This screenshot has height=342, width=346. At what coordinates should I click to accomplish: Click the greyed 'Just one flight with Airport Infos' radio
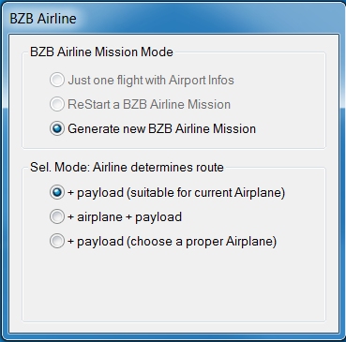[57, 80]
